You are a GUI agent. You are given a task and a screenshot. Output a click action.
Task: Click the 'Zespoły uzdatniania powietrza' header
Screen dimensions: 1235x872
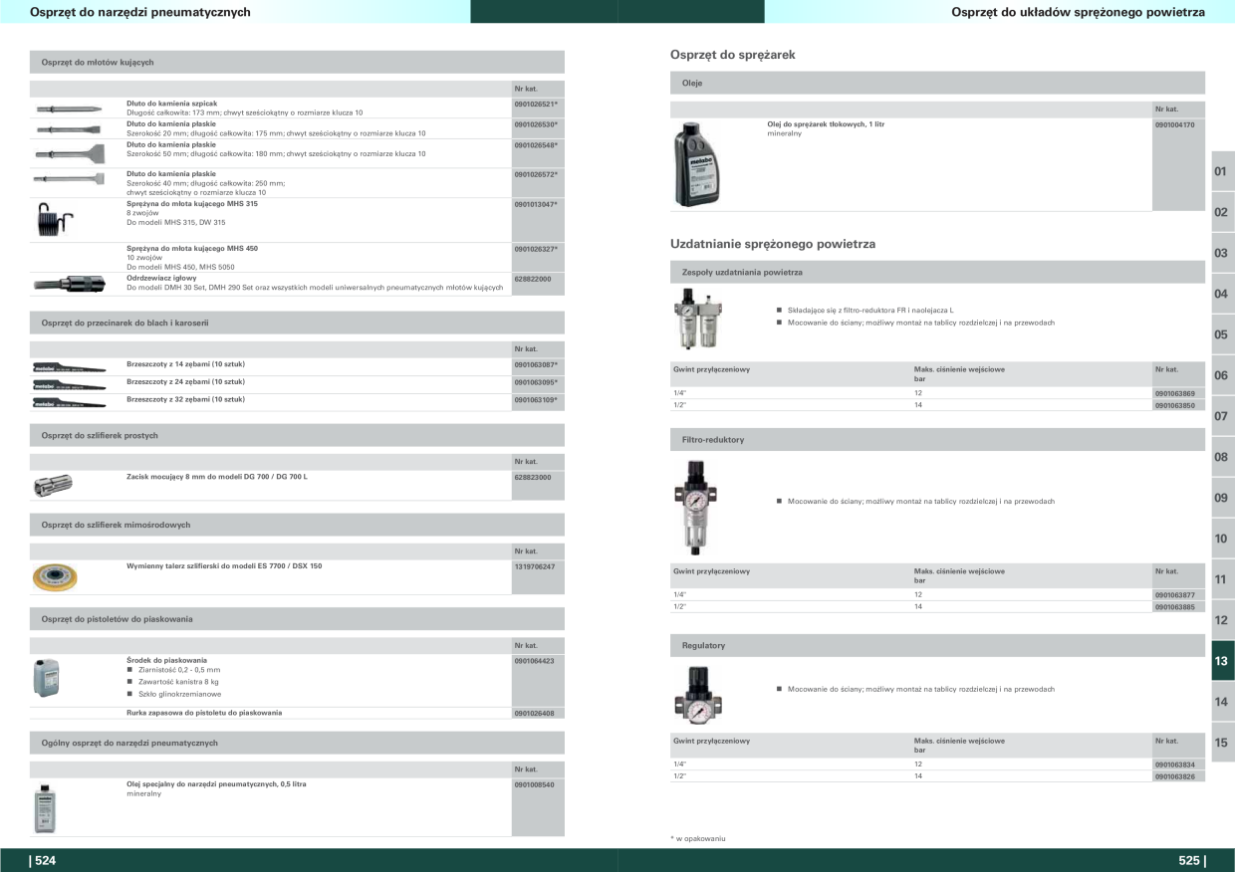coord(937,271)
